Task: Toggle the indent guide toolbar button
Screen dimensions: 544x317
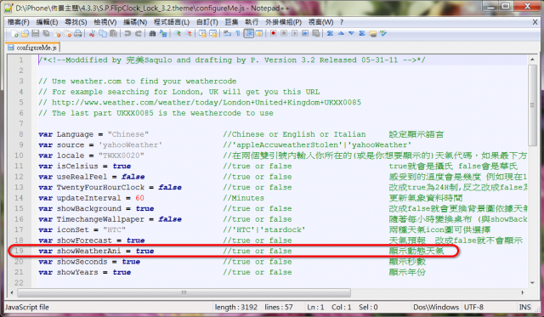Action: 249,34
